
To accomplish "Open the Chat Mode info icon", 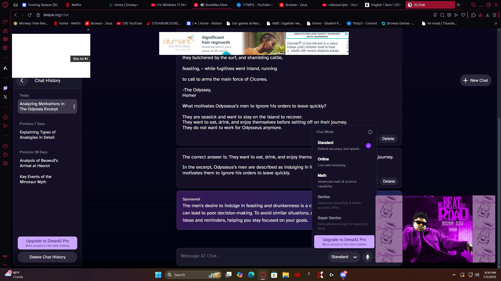I will [x=370, y=132].
